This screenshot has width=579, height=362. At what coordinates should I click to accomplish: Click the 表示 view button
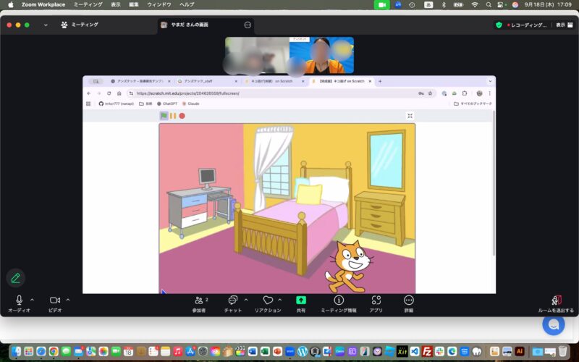click(x=561, y=25)
